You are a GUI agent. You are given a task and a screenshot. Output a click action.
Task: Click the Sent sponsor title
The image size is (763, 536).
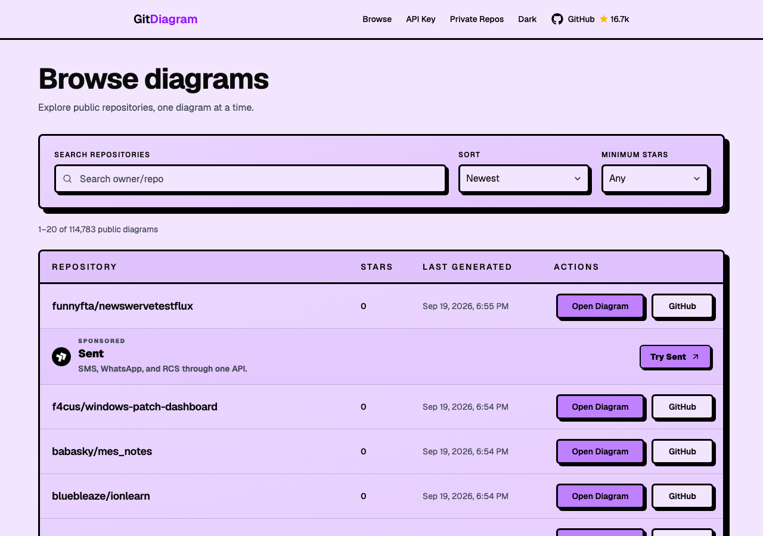[91, 354]
